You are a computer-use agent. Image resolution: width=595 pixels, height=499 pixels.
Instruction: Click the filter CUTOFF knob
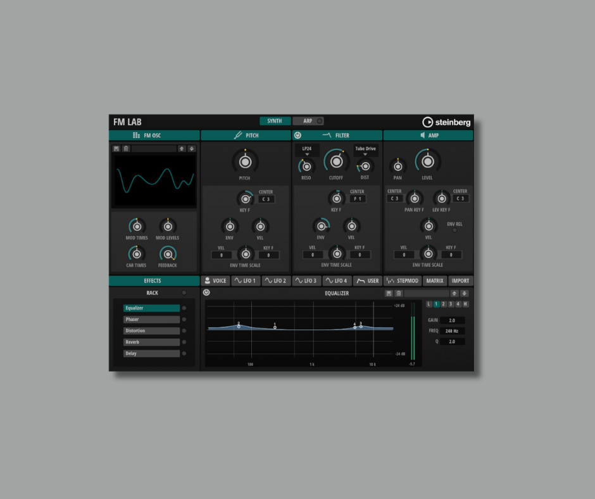336,161
